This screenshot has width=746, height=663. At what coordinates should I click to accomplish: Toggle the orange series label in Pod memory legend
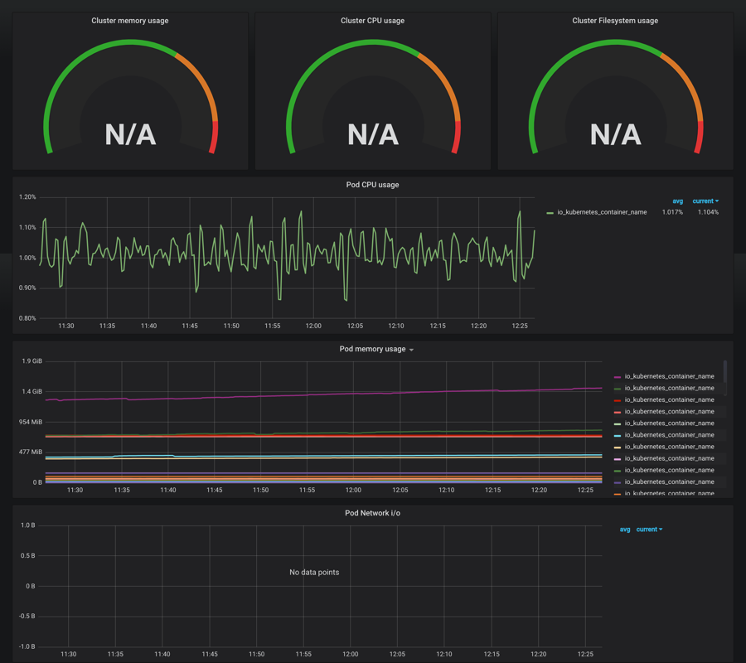click(x=669, y=493)
